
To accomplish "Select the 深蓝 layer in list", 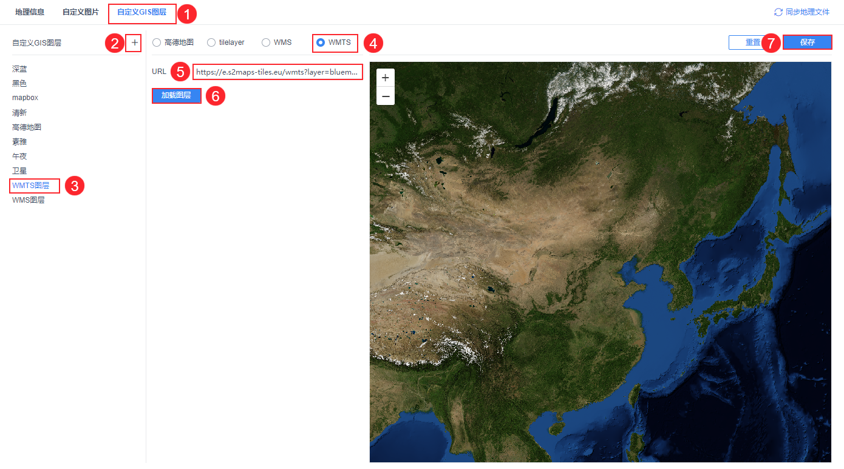I will coord(19,69).
